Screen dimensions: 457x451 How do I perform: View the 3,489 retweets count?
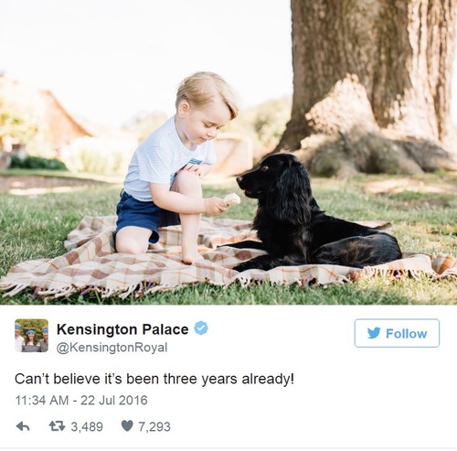87,426
